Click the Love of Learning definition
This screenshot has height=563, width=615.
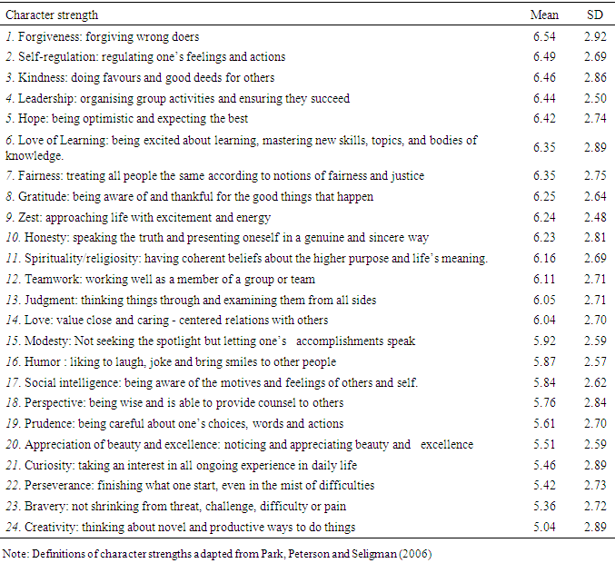[241, 147]
